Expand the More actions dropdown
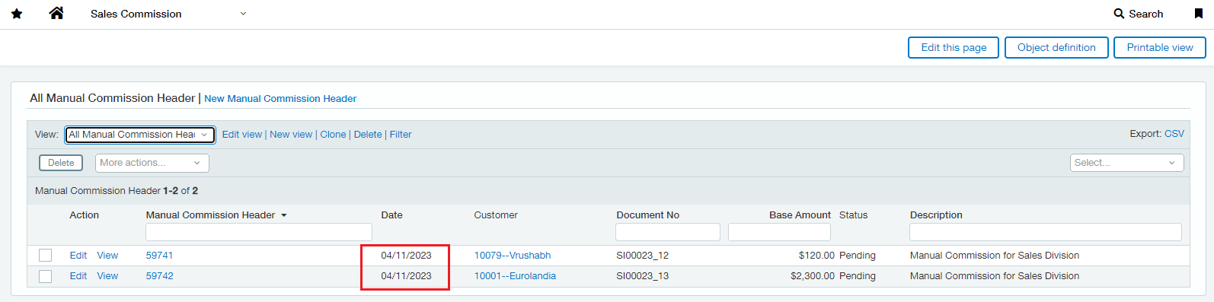This screenshot has width=1214, height=302. (152, 163)
